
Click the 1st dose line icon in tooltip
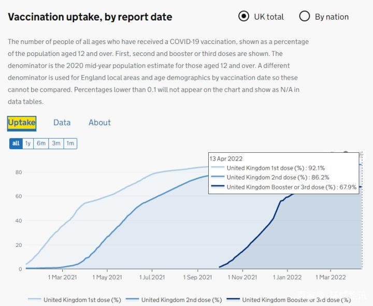(218, 168)
